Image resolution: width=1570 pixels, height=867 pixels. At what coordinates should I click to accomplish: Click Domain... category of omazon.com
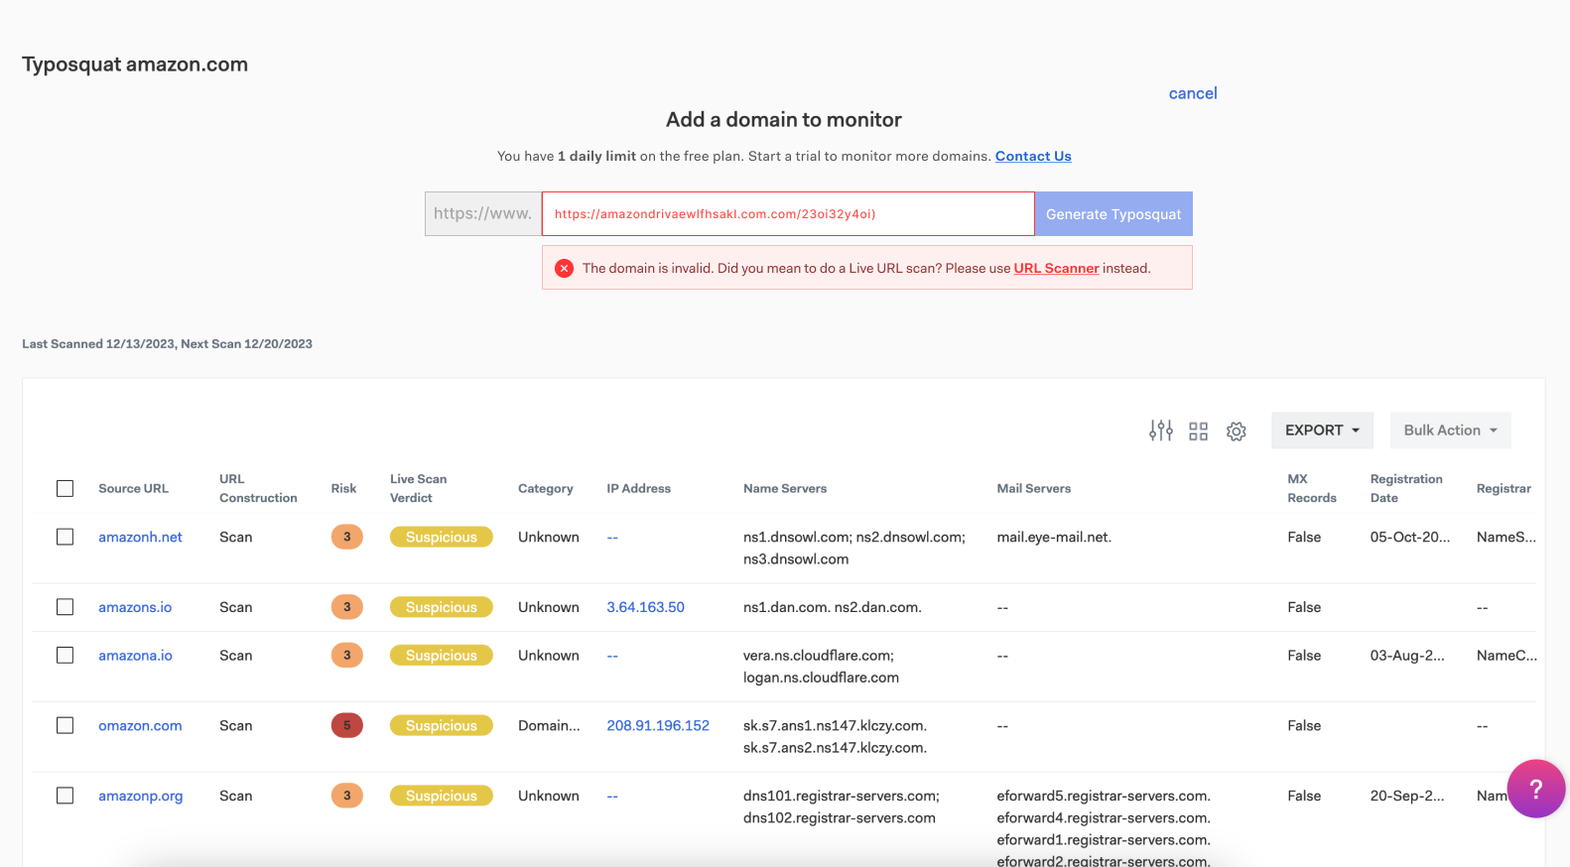tap(549, 726)
